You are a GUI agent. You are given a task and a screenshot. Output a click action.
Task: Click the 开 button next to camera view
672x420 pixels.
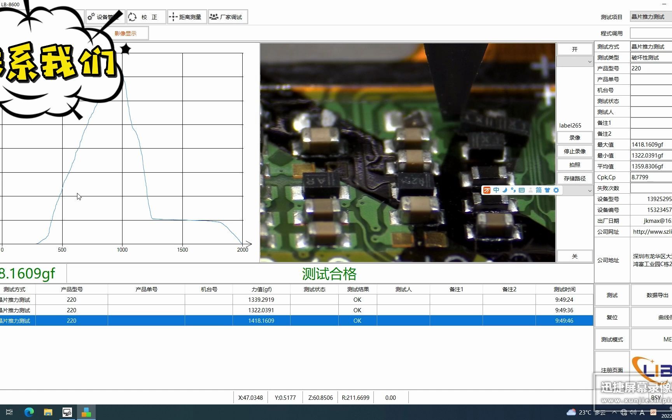point(575,49)
